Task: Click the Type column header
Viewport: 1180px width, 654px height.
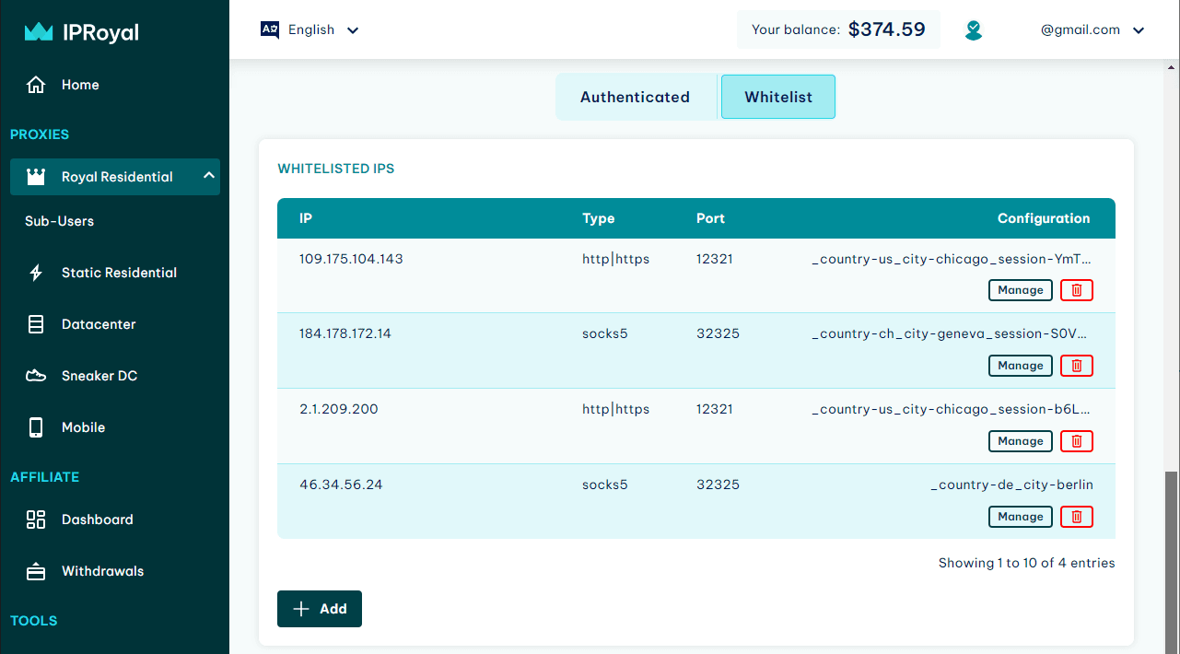Action: [x=598, y=218]
